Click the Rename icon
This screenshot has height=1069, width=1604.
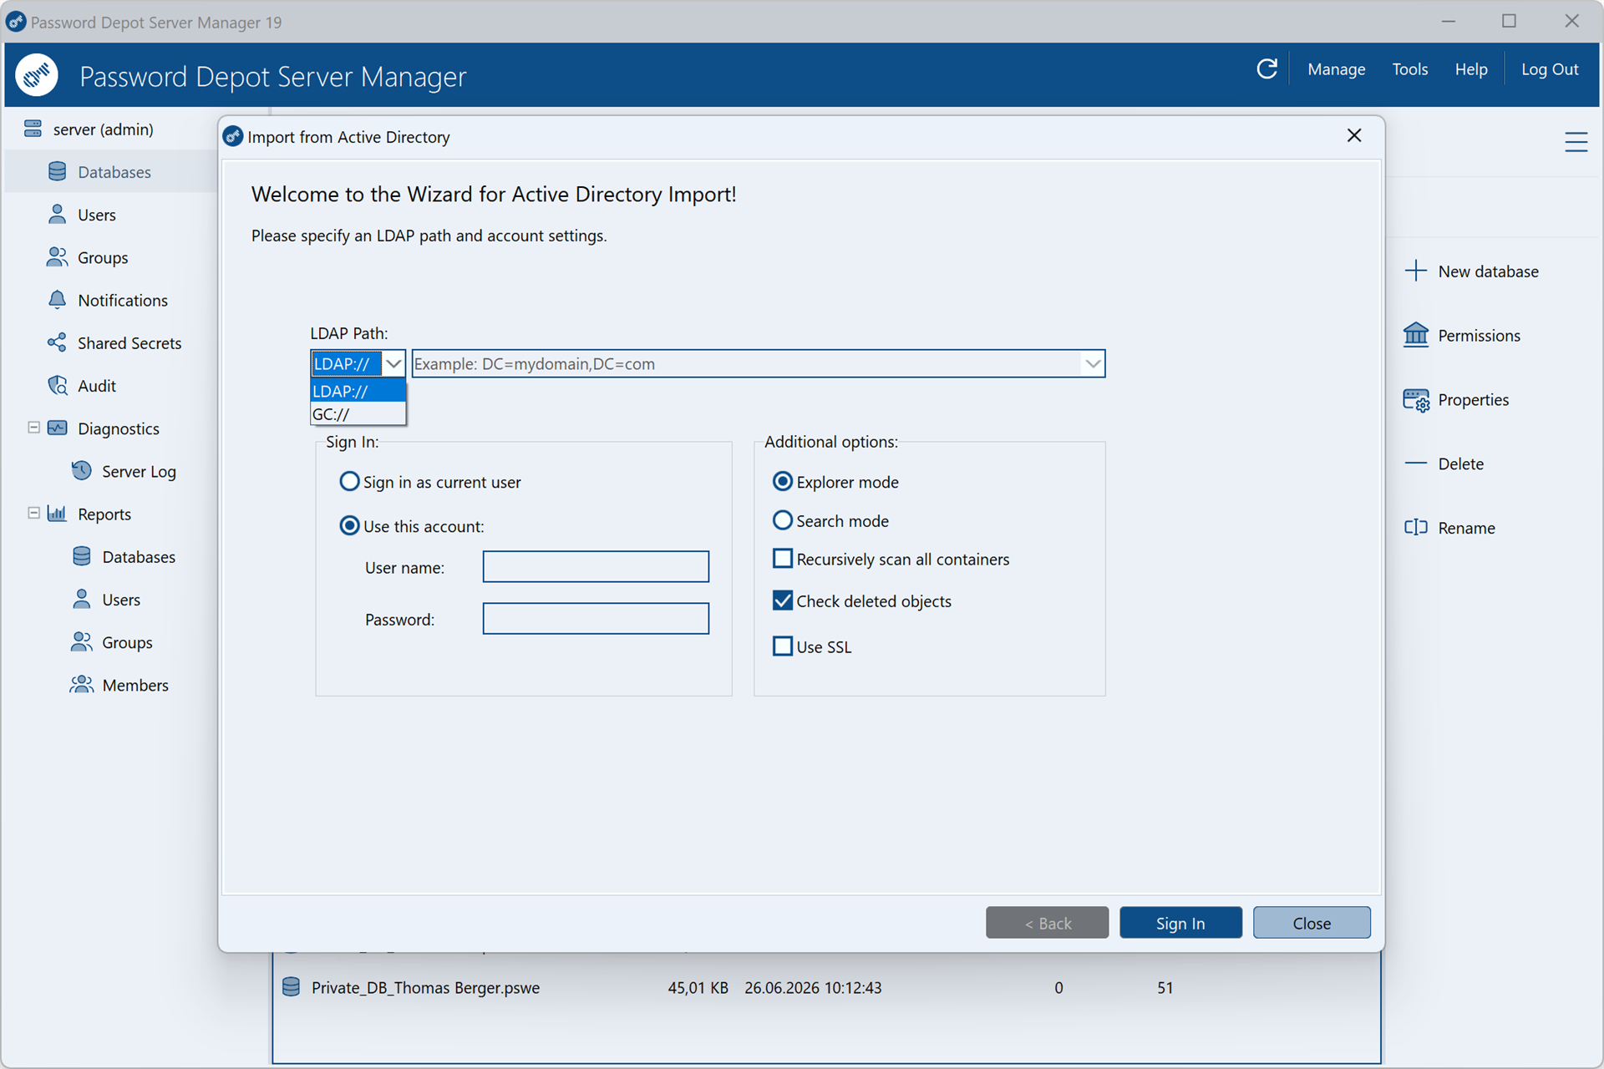tap(1415, 527)
